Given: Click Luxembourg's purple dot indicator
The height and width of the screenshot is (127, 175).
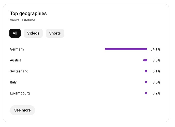Looking at the screenshot, I should tap(146, 93).
